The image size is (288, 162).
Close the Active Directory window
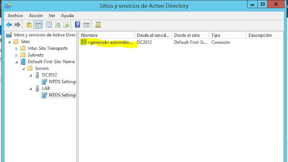click(x=276, y=4)
